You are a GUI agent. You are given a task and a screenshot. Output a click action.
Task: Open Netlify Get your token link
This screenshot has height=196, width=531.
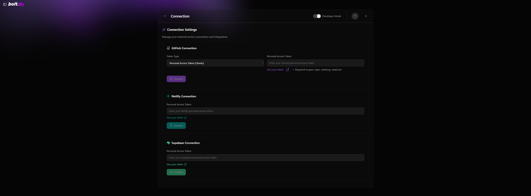[x=176, y=118]
